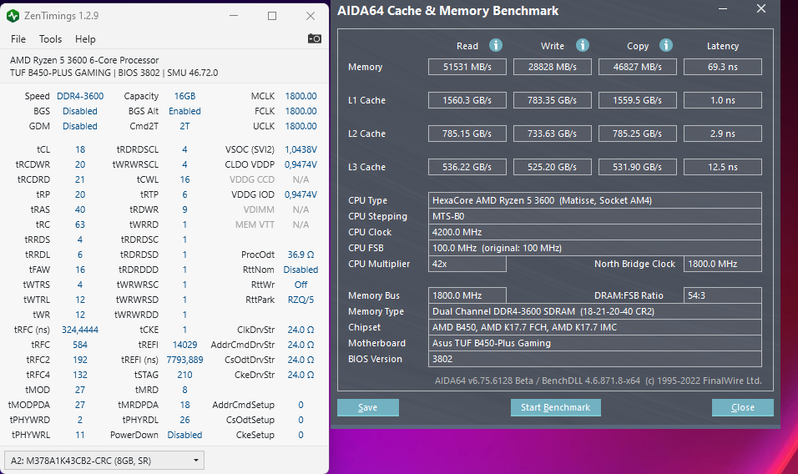This screenshot has height=474, width=798.
Task: Click the Memory Write value 28828 MB/s
Action: pyautogui.click(x=553, y=67)
